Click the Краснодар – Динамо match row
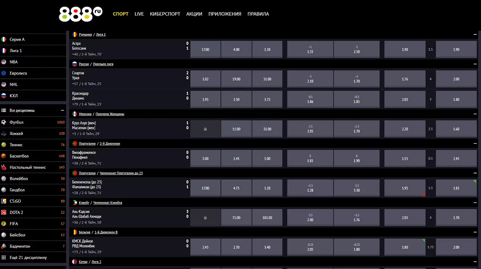 click(x=108, y=99)
